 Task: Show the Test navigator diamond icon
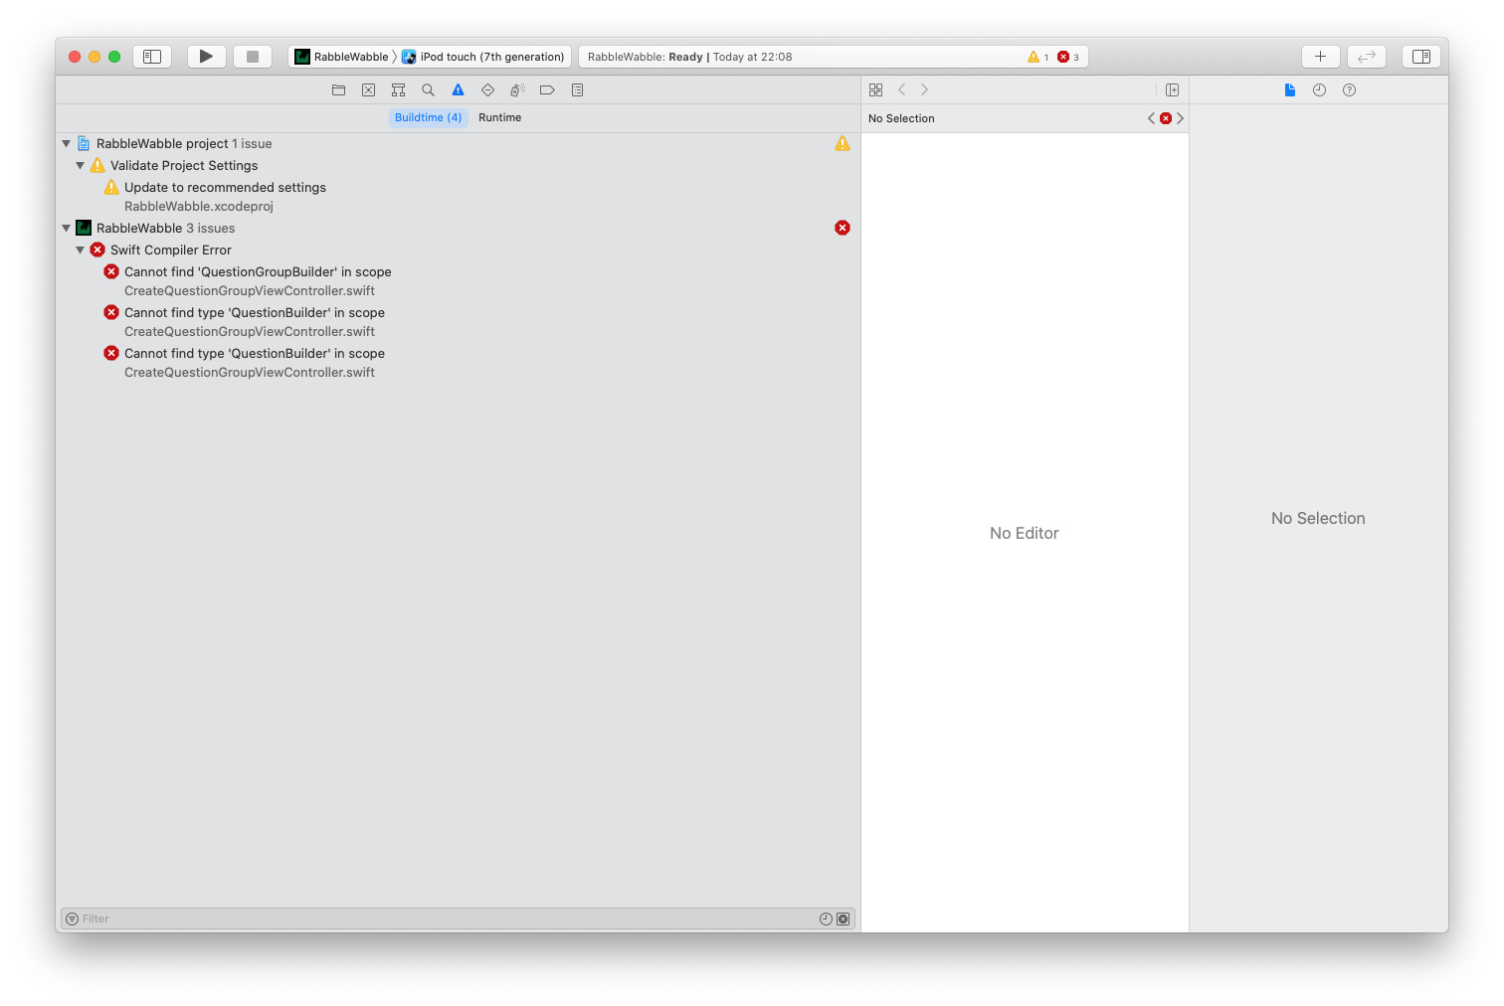coord(487,89)
